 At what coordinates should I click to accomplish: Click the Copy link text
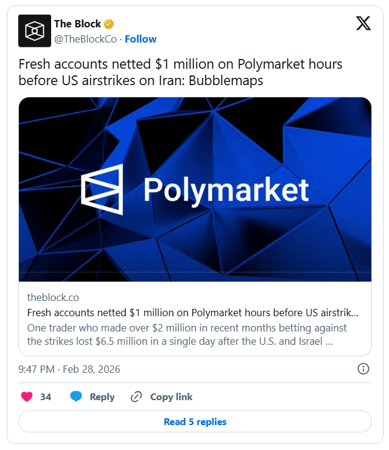(171, 396)
